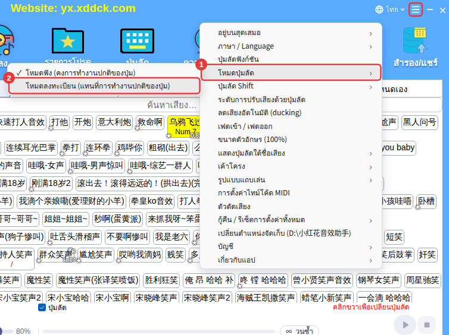Viewport: 449px width, 335px height.
Task: Play the 打他 sound button
Action: click(x=60, y=122)
